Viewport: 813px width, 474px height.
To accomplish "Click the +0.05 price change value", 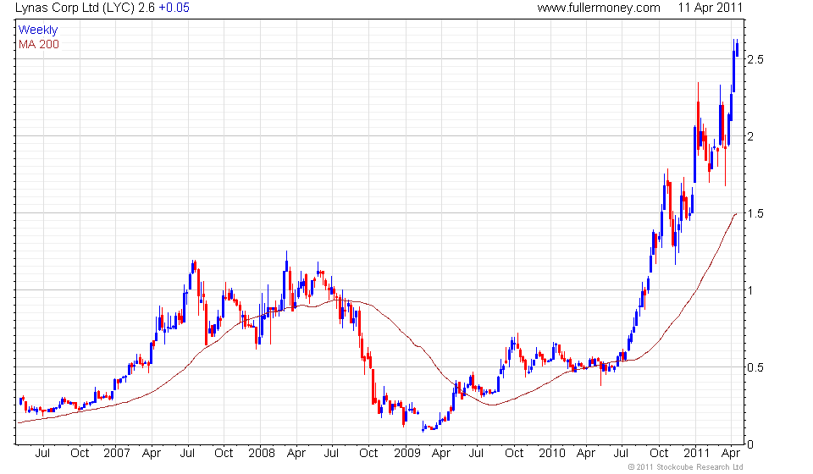I will coord(174,8).
